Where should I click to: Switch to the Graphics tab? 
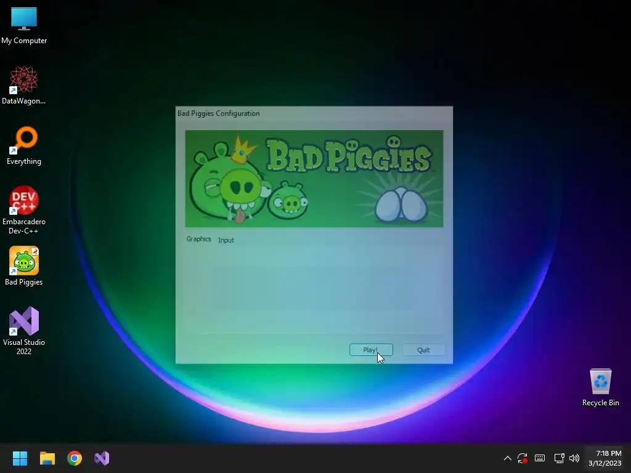[x=198, y=239]
